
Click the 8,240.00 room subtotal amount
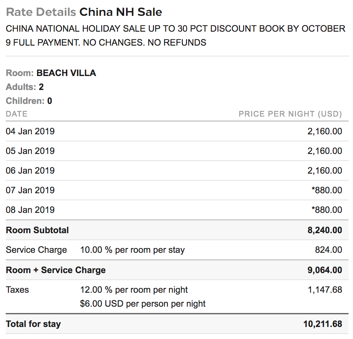click(x=324, y=230)
